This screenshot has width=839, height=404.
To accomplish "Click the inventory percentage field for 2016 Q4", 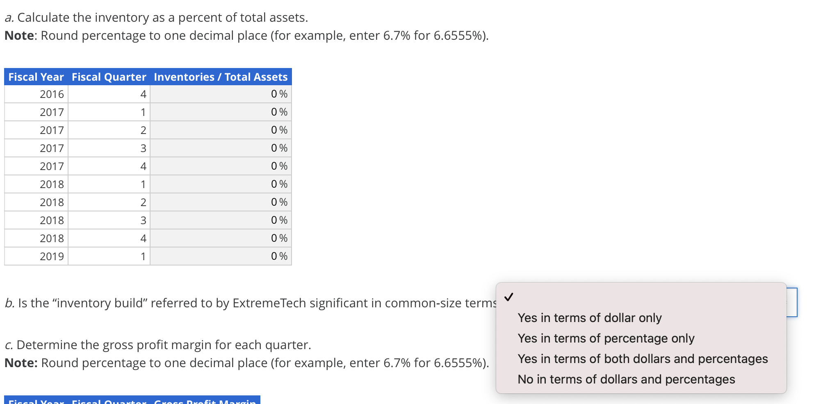I will [221, 94].
